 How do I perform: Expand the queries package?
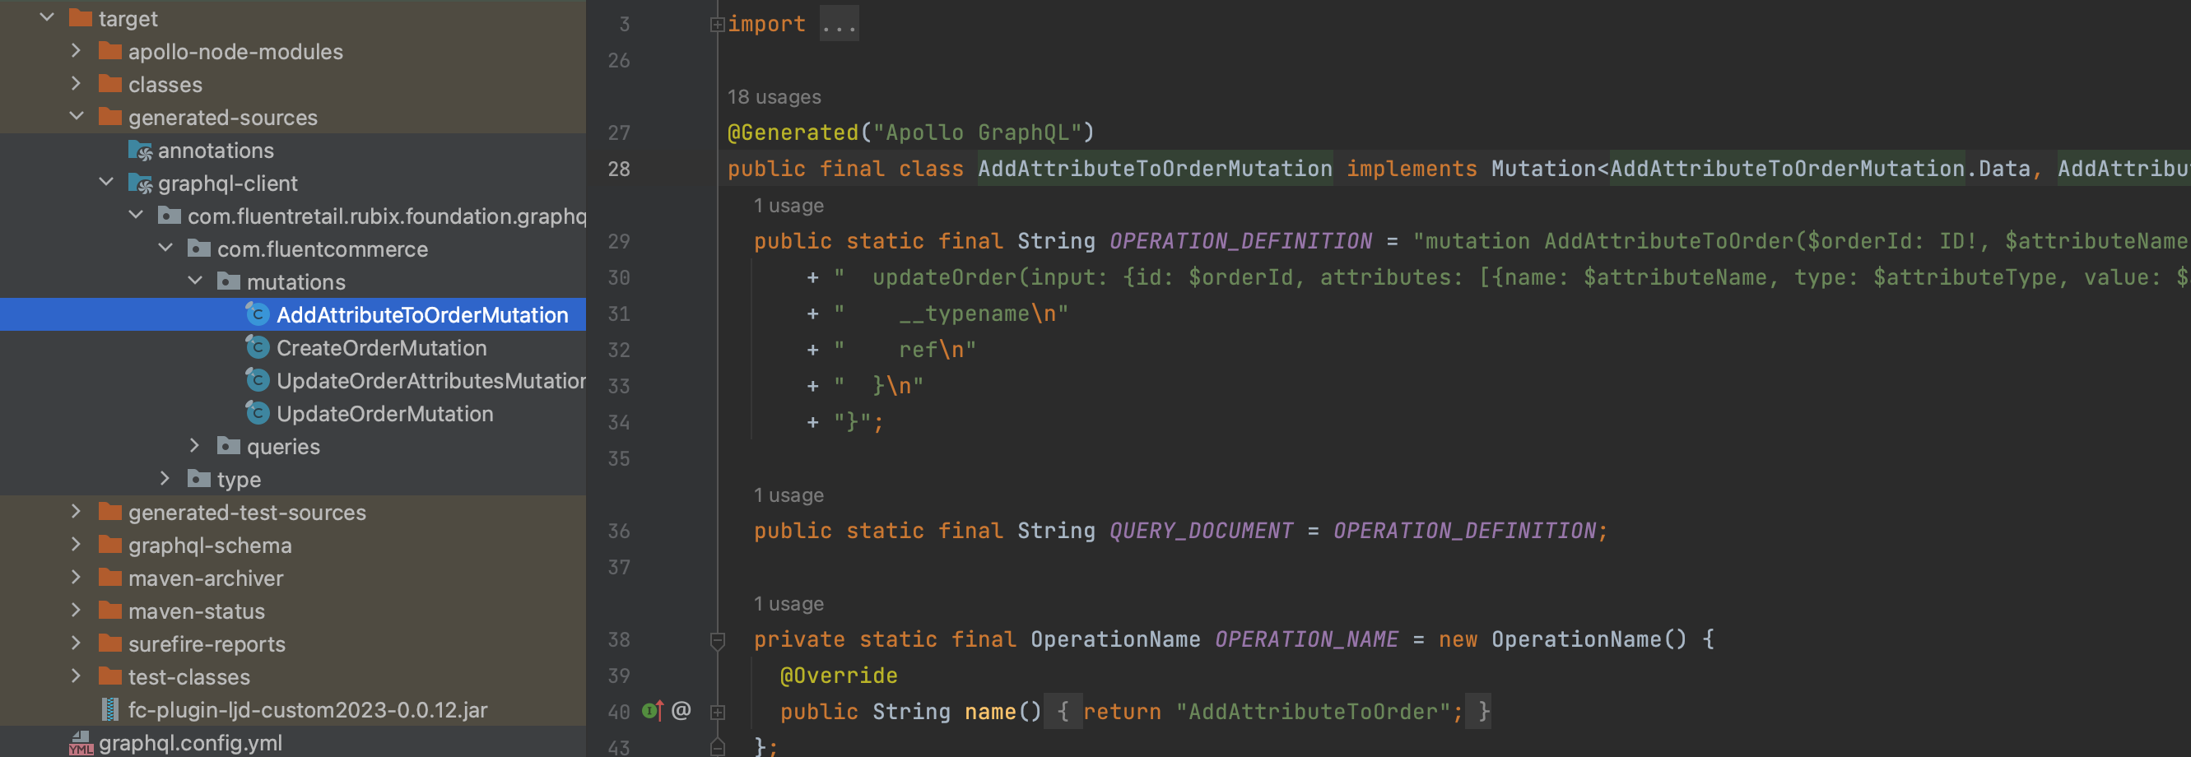pyautogui.click(x=195, y=446)
